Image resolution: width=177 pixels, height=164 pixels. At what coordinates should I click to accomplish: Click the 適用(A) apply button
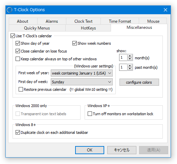coord(154,150)
